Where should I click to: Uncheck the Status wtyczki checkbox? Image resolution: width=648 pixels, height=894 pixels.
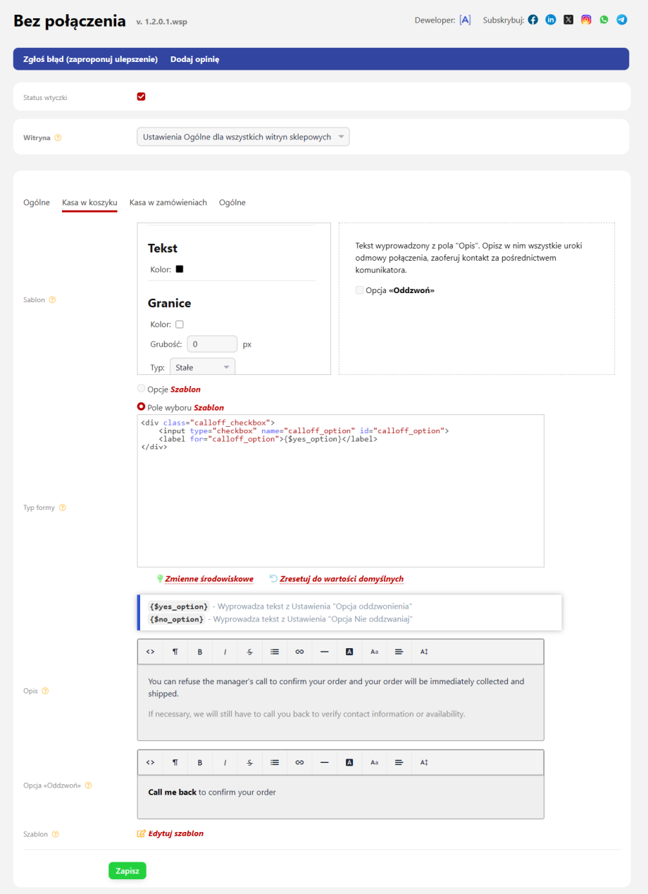point(141,97)
